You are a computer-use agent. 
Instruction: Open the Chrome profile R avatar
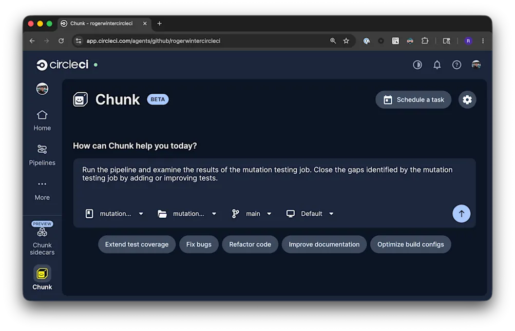click(x=468, y=41)
